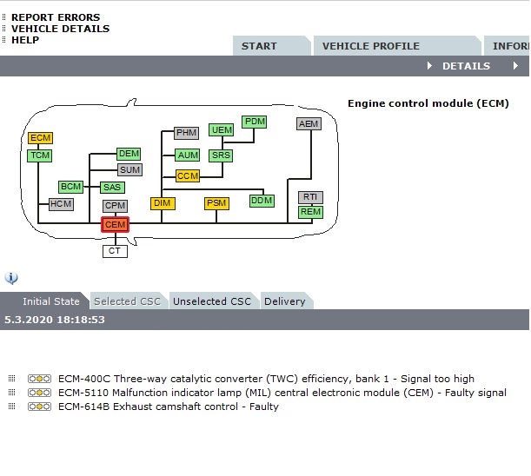Select the TCM module box
The width and height of the screenshot is (531, 476).
click(40, 155)
